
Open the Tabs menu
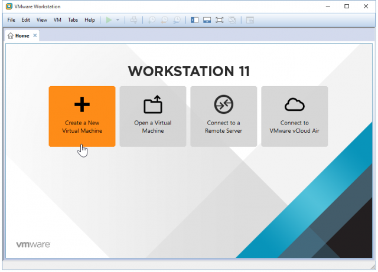coord(73,19)
